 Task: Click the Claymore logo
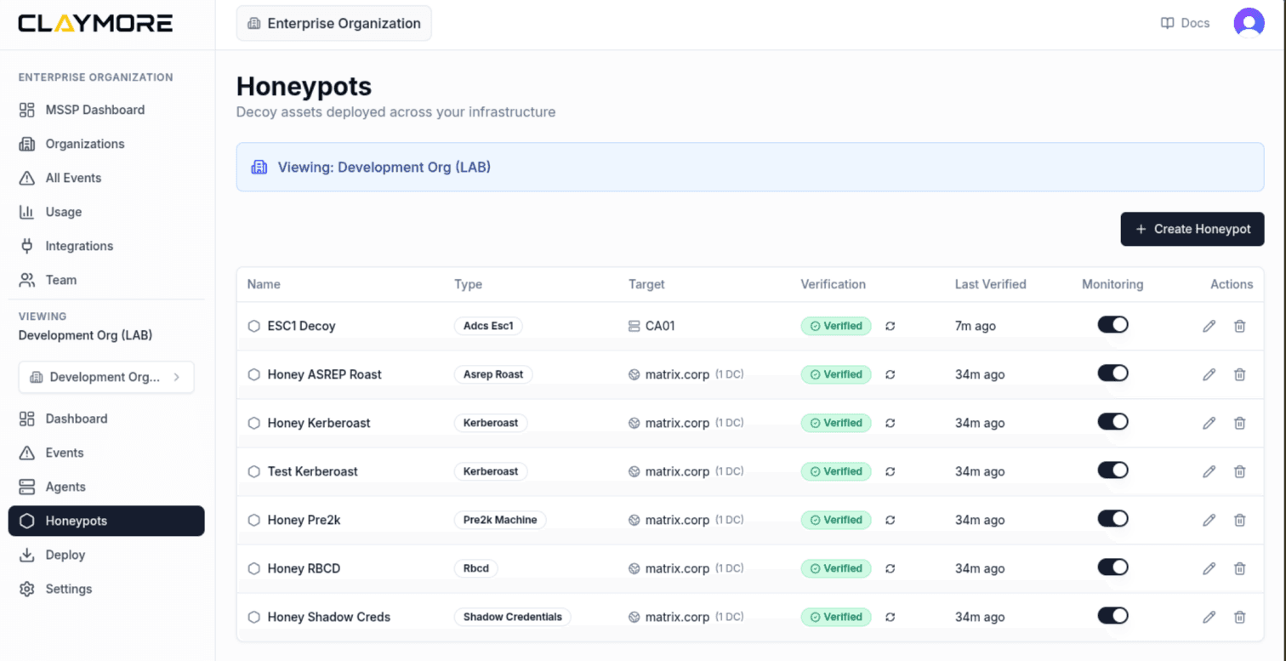[x=95, y=23]
